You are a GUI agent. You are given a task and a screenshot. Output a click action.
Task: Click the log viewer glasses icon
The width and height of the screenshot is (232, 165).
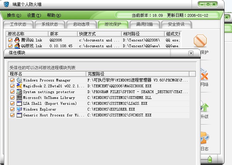click(205, 138)
